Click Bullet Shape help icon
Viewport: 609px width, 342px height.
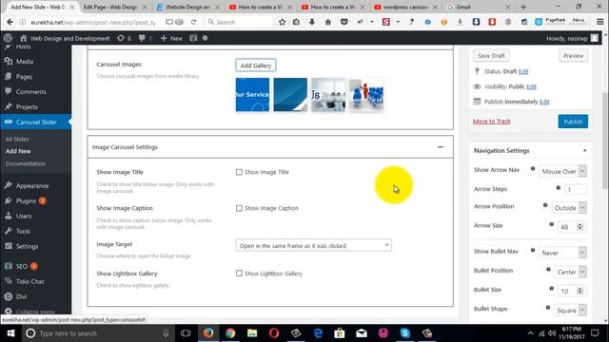click(x=548, y=308)
